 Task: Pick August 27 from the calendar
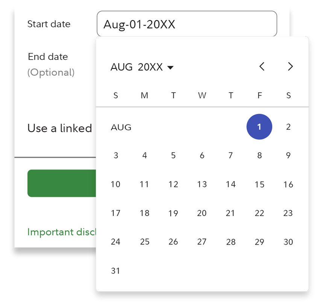(202, 242)
